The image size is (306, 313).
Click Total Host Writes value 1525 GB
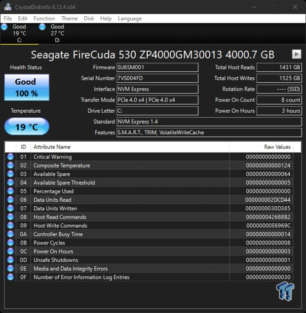pyautogui.click(x=279, y=78)
